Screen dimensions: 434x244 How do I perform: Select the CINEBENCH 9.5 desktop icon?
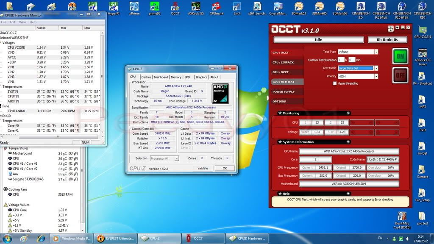(x=361, y=10)
